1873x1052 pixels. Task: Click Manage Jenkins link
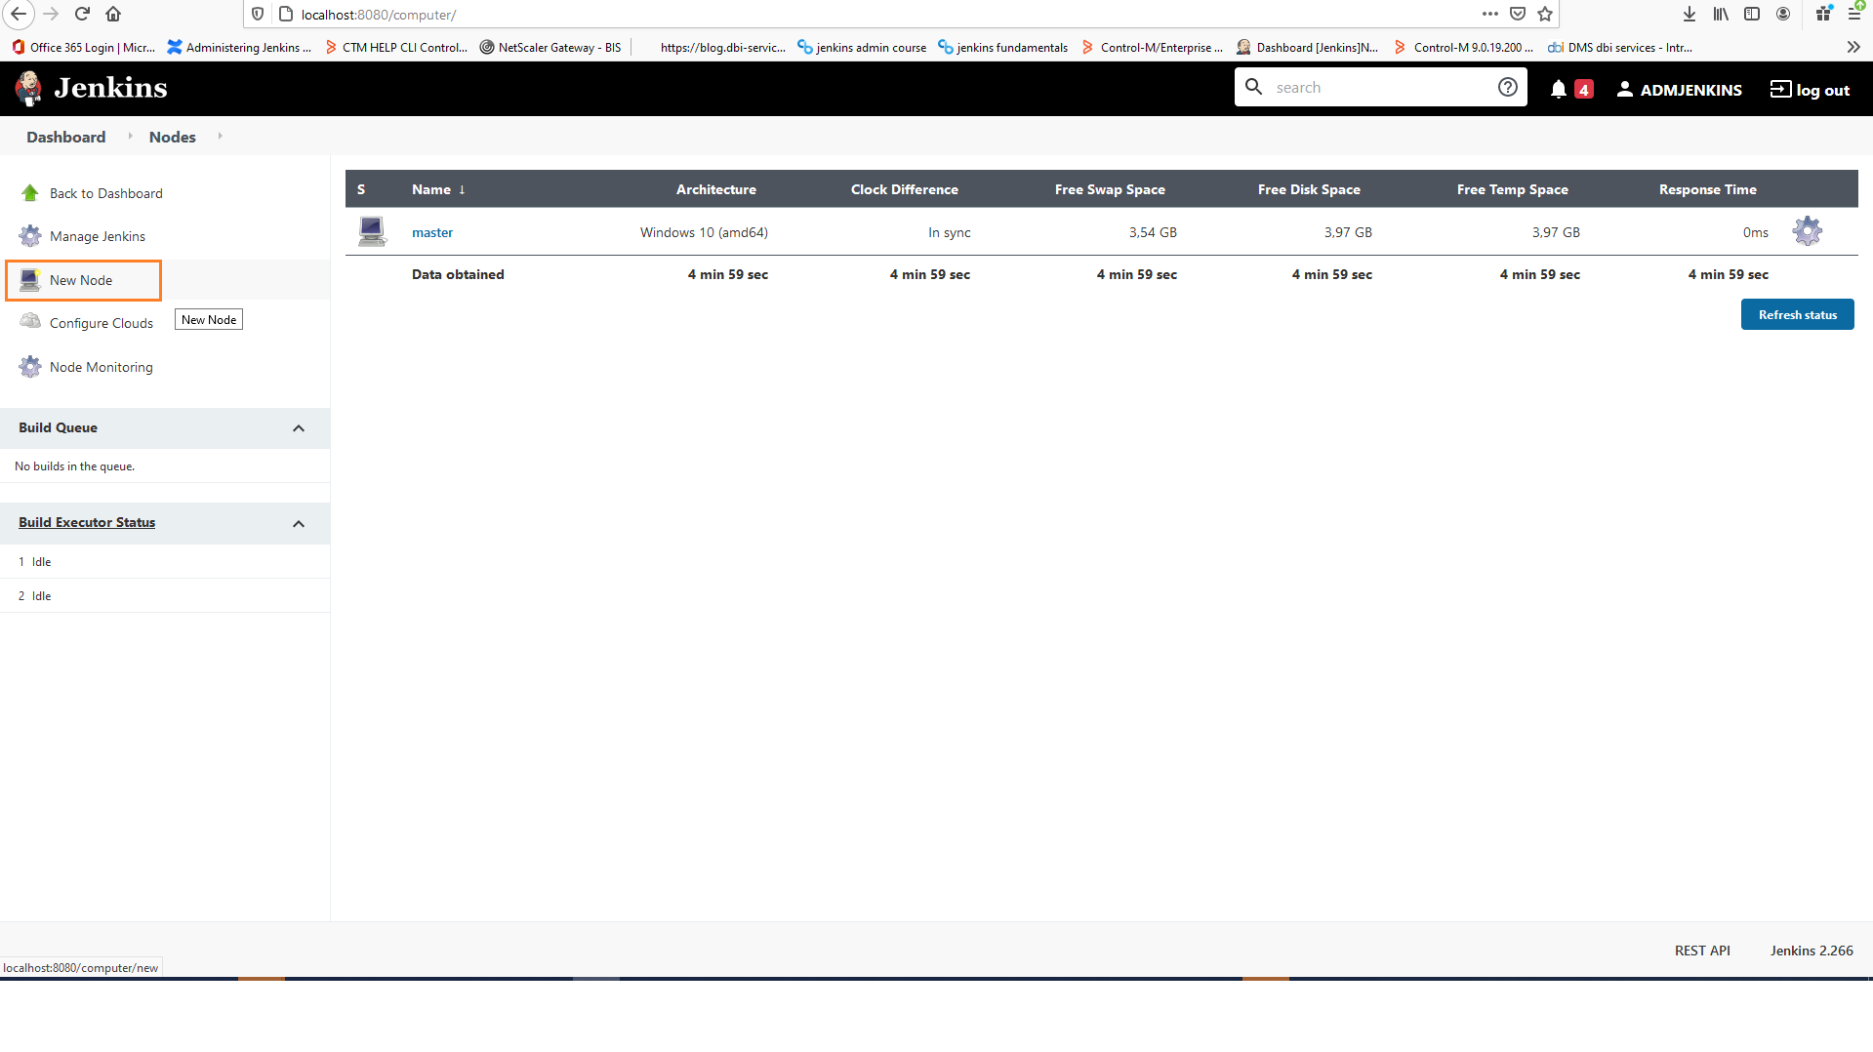98,236
